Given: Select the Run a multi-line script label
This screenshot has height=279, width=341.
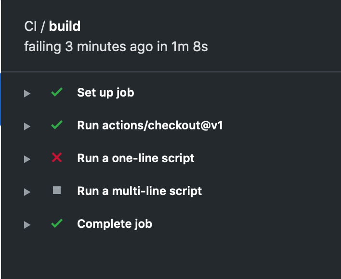Looking at the screenshot, I should point(140,191).
